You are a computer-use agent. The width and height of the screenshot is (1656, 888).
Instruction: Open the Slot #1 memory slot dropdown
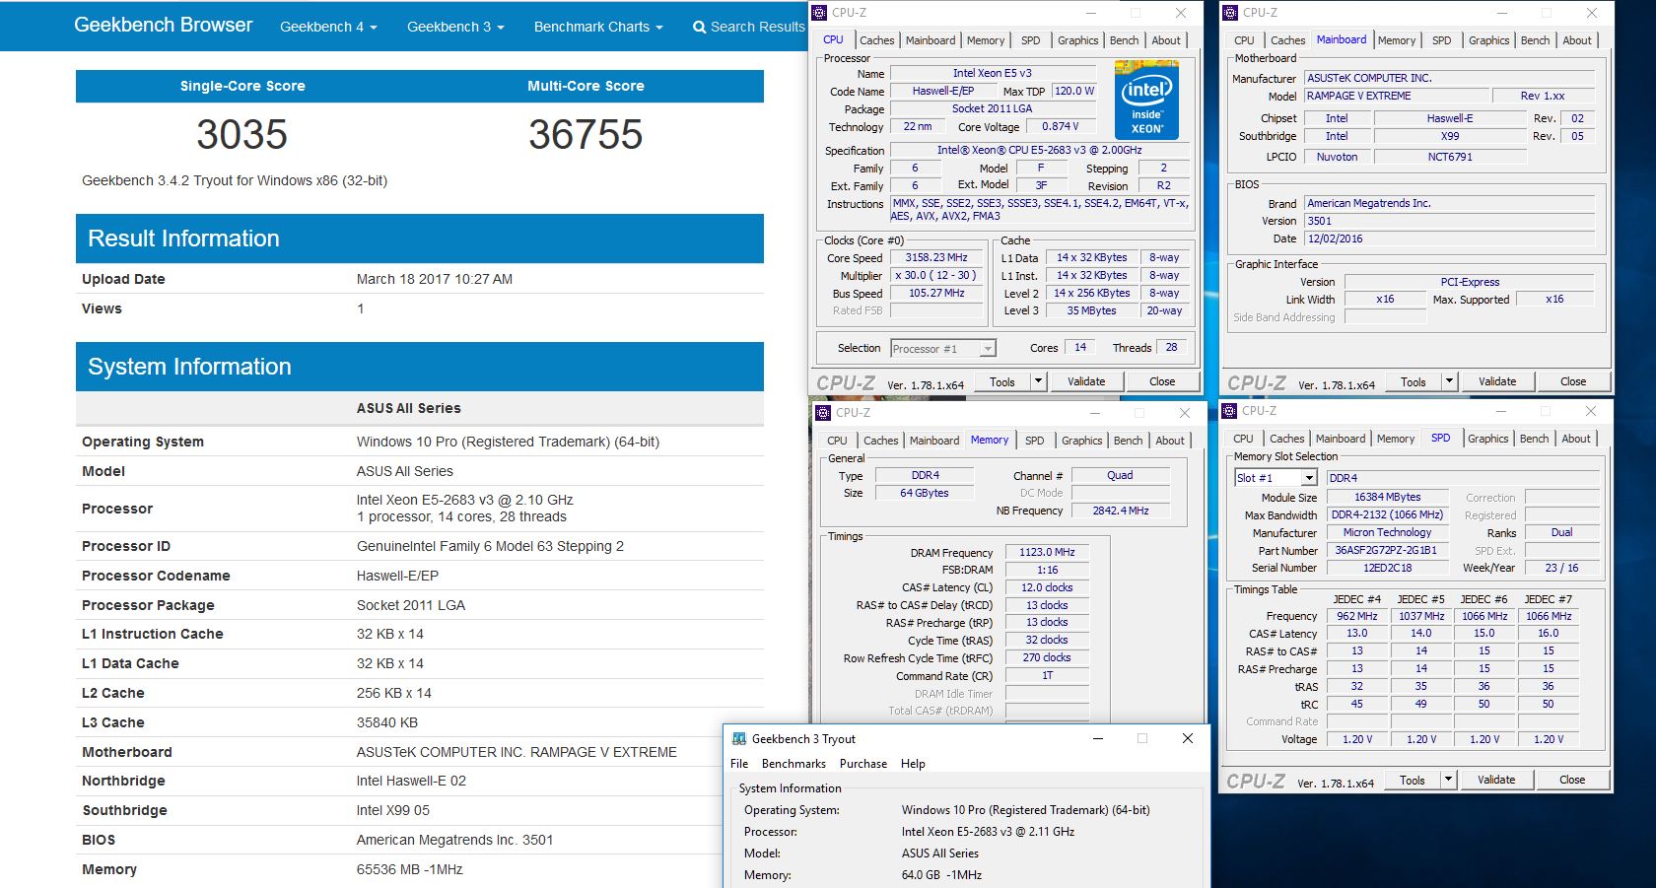(1276, 478)
